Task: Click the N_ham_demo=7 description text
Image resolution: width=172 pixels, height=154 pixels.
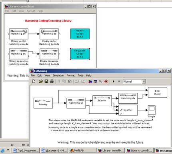Action: click(x=101, y=122)
